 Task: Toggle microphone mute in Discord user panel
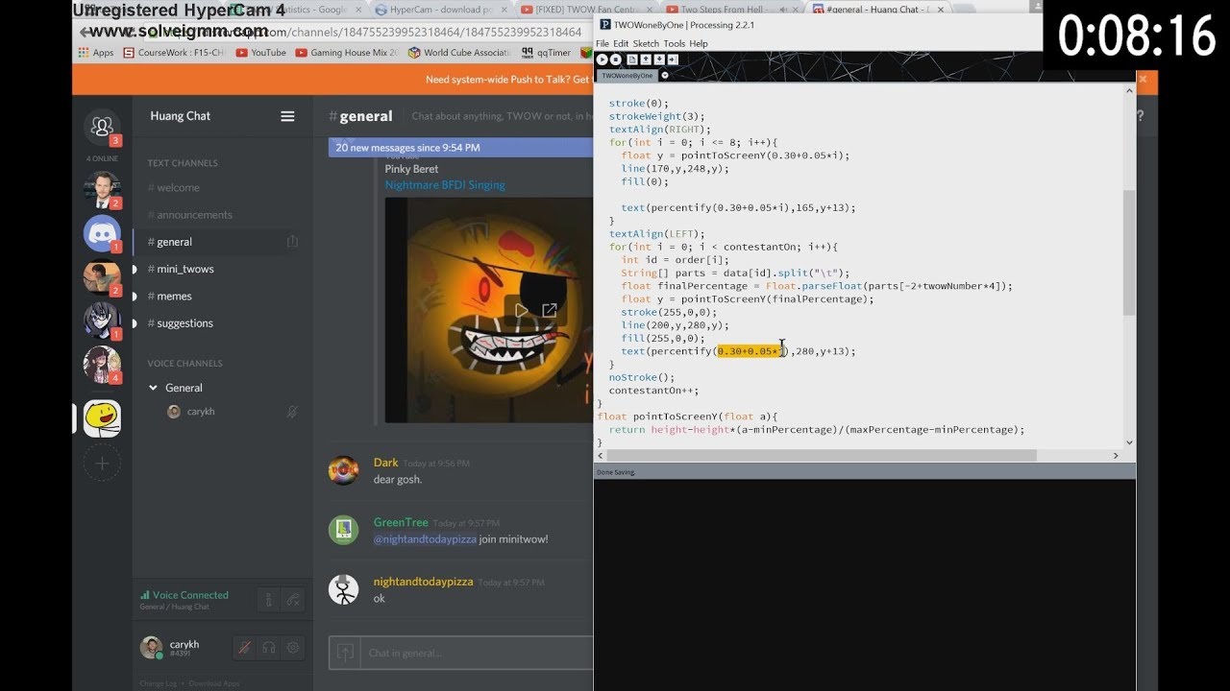pyautogui.click(x=244, y=648)
